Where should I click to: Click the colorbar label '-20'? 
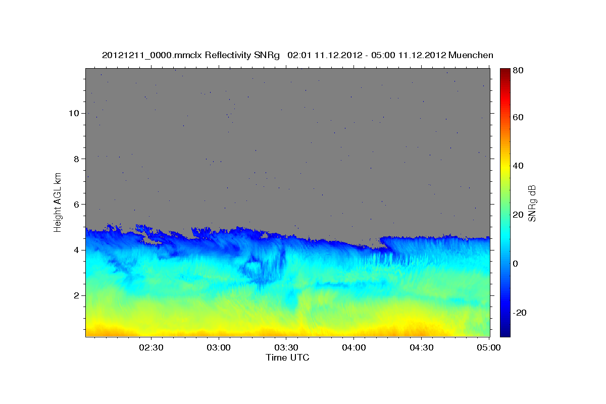(520, 313)
